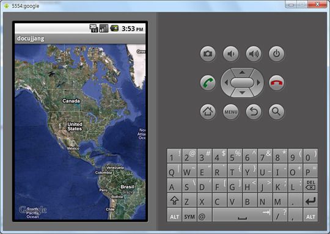Click the T key

235,170
